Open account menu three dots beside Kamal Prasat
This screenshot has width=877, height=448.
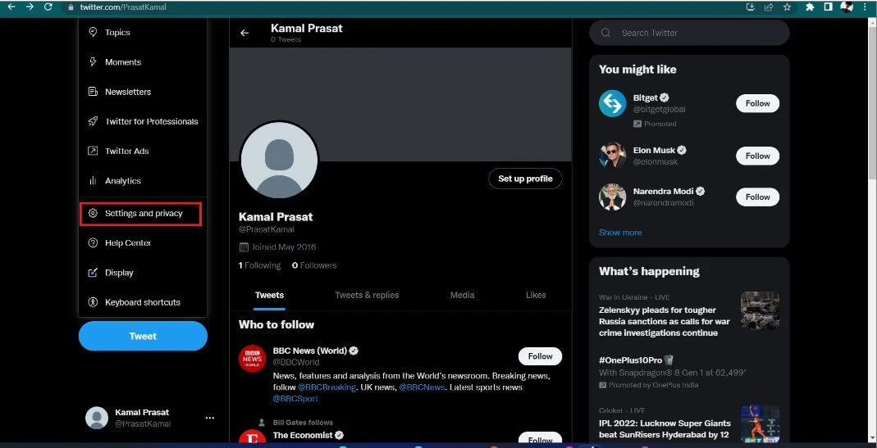coord(210,418)
